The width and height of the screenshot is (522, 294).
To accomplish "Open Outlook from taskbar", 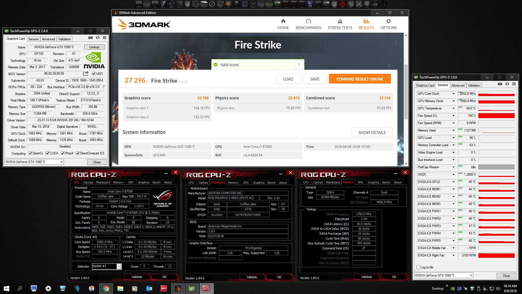I will tap(149, 288).
